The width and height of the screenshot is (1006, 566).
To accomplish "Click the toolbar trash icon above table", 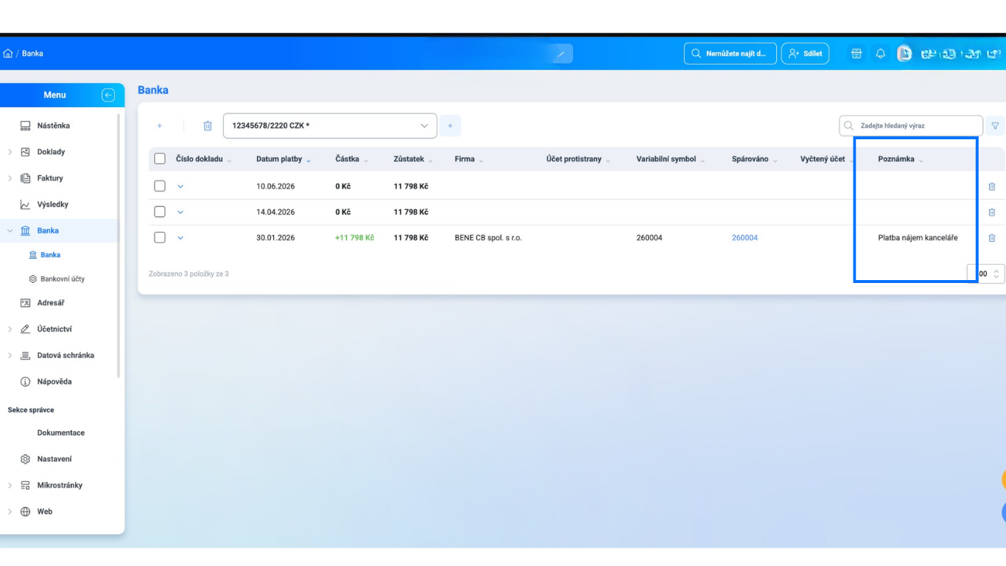I will tap(208, 126).
